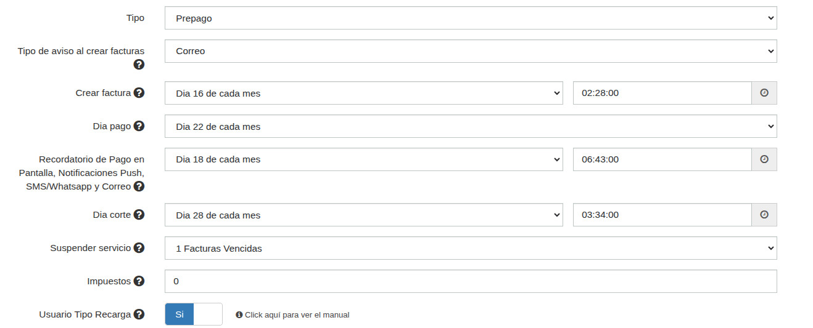Click help icon next to Suspender servicio
Screen dimensions: 813x328
139,248
